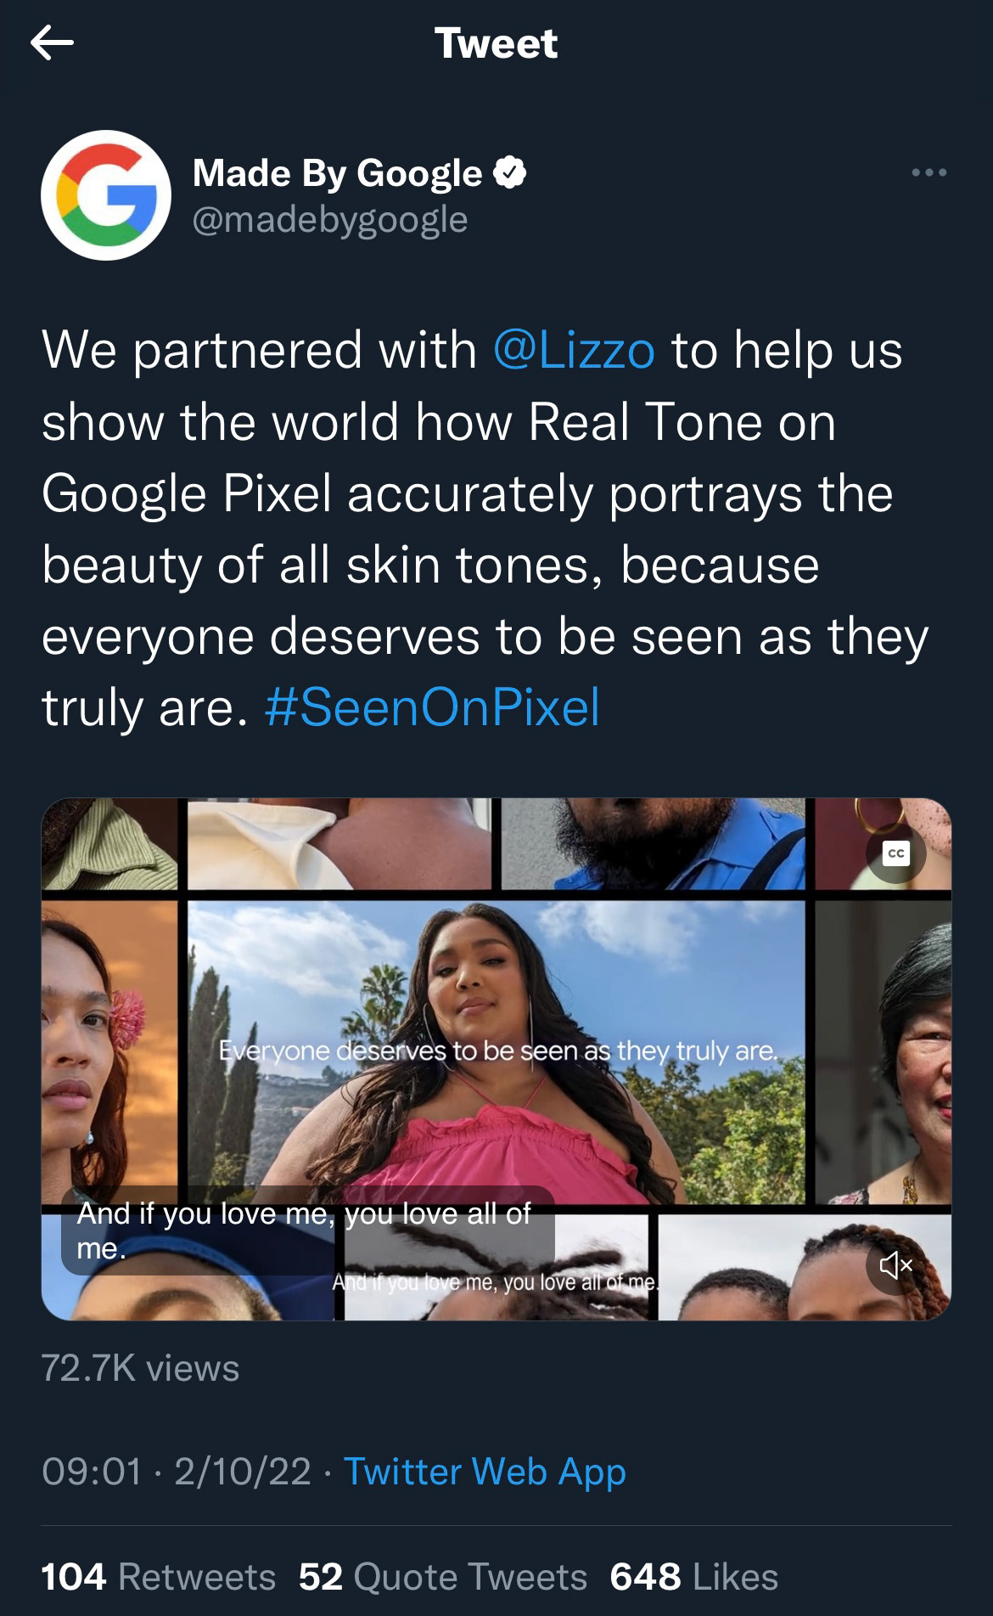Image resolution: width=993 pixels, height=1616 pixels.
Task: Open the @Lizzo mention link
Action: point(574,350)
